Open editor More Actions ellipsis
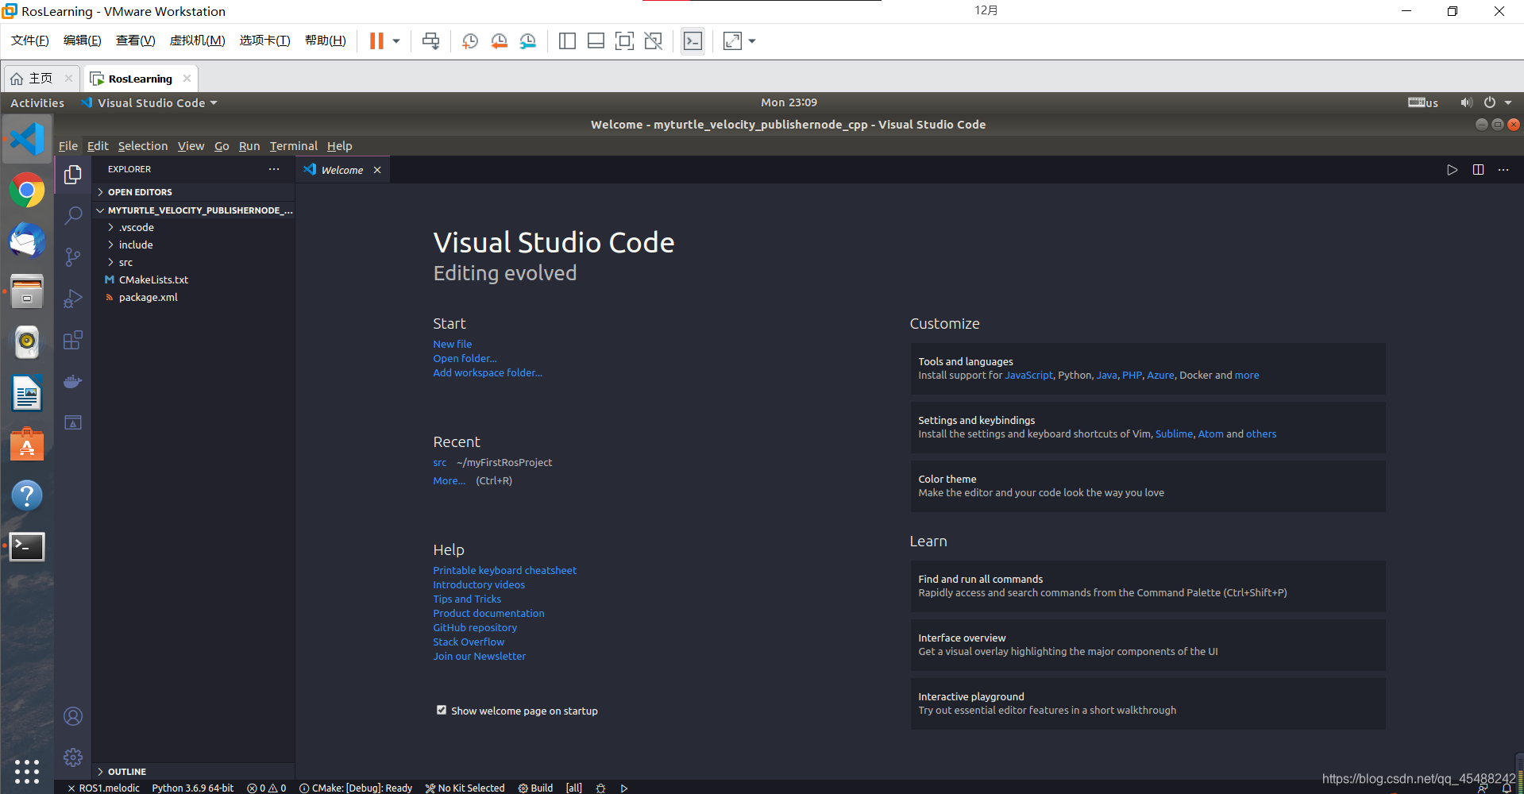 [1503, 170]
